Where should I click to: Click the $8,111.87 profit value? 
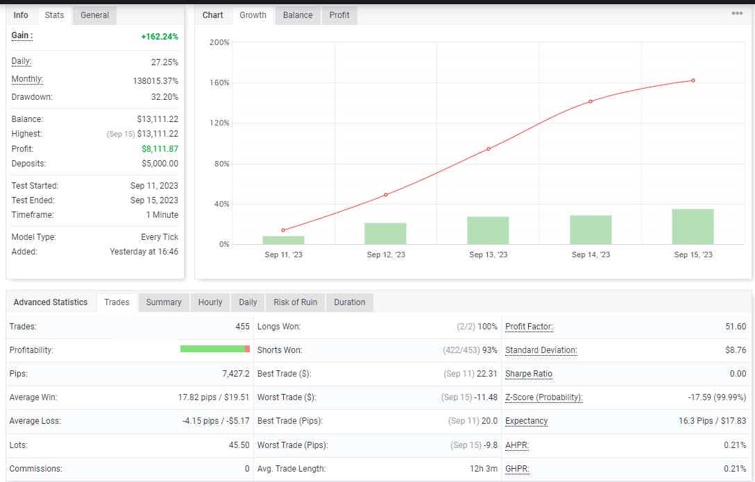[160, 149]
